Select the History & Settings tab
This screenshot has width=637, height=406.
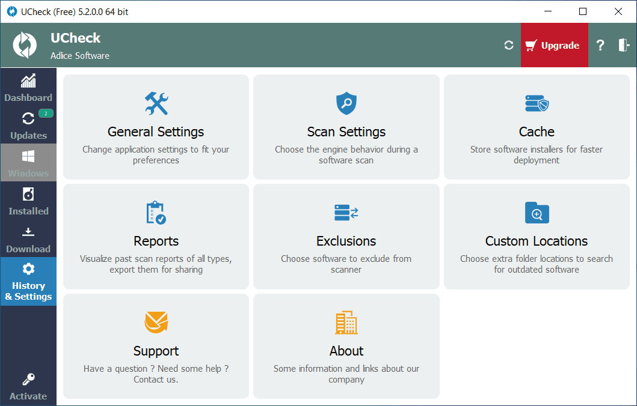28,281
